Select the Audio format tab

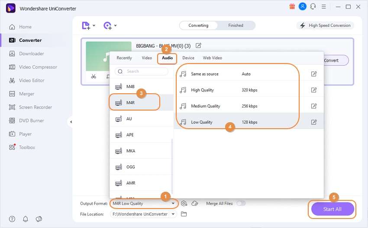click(x=167, y=58)
